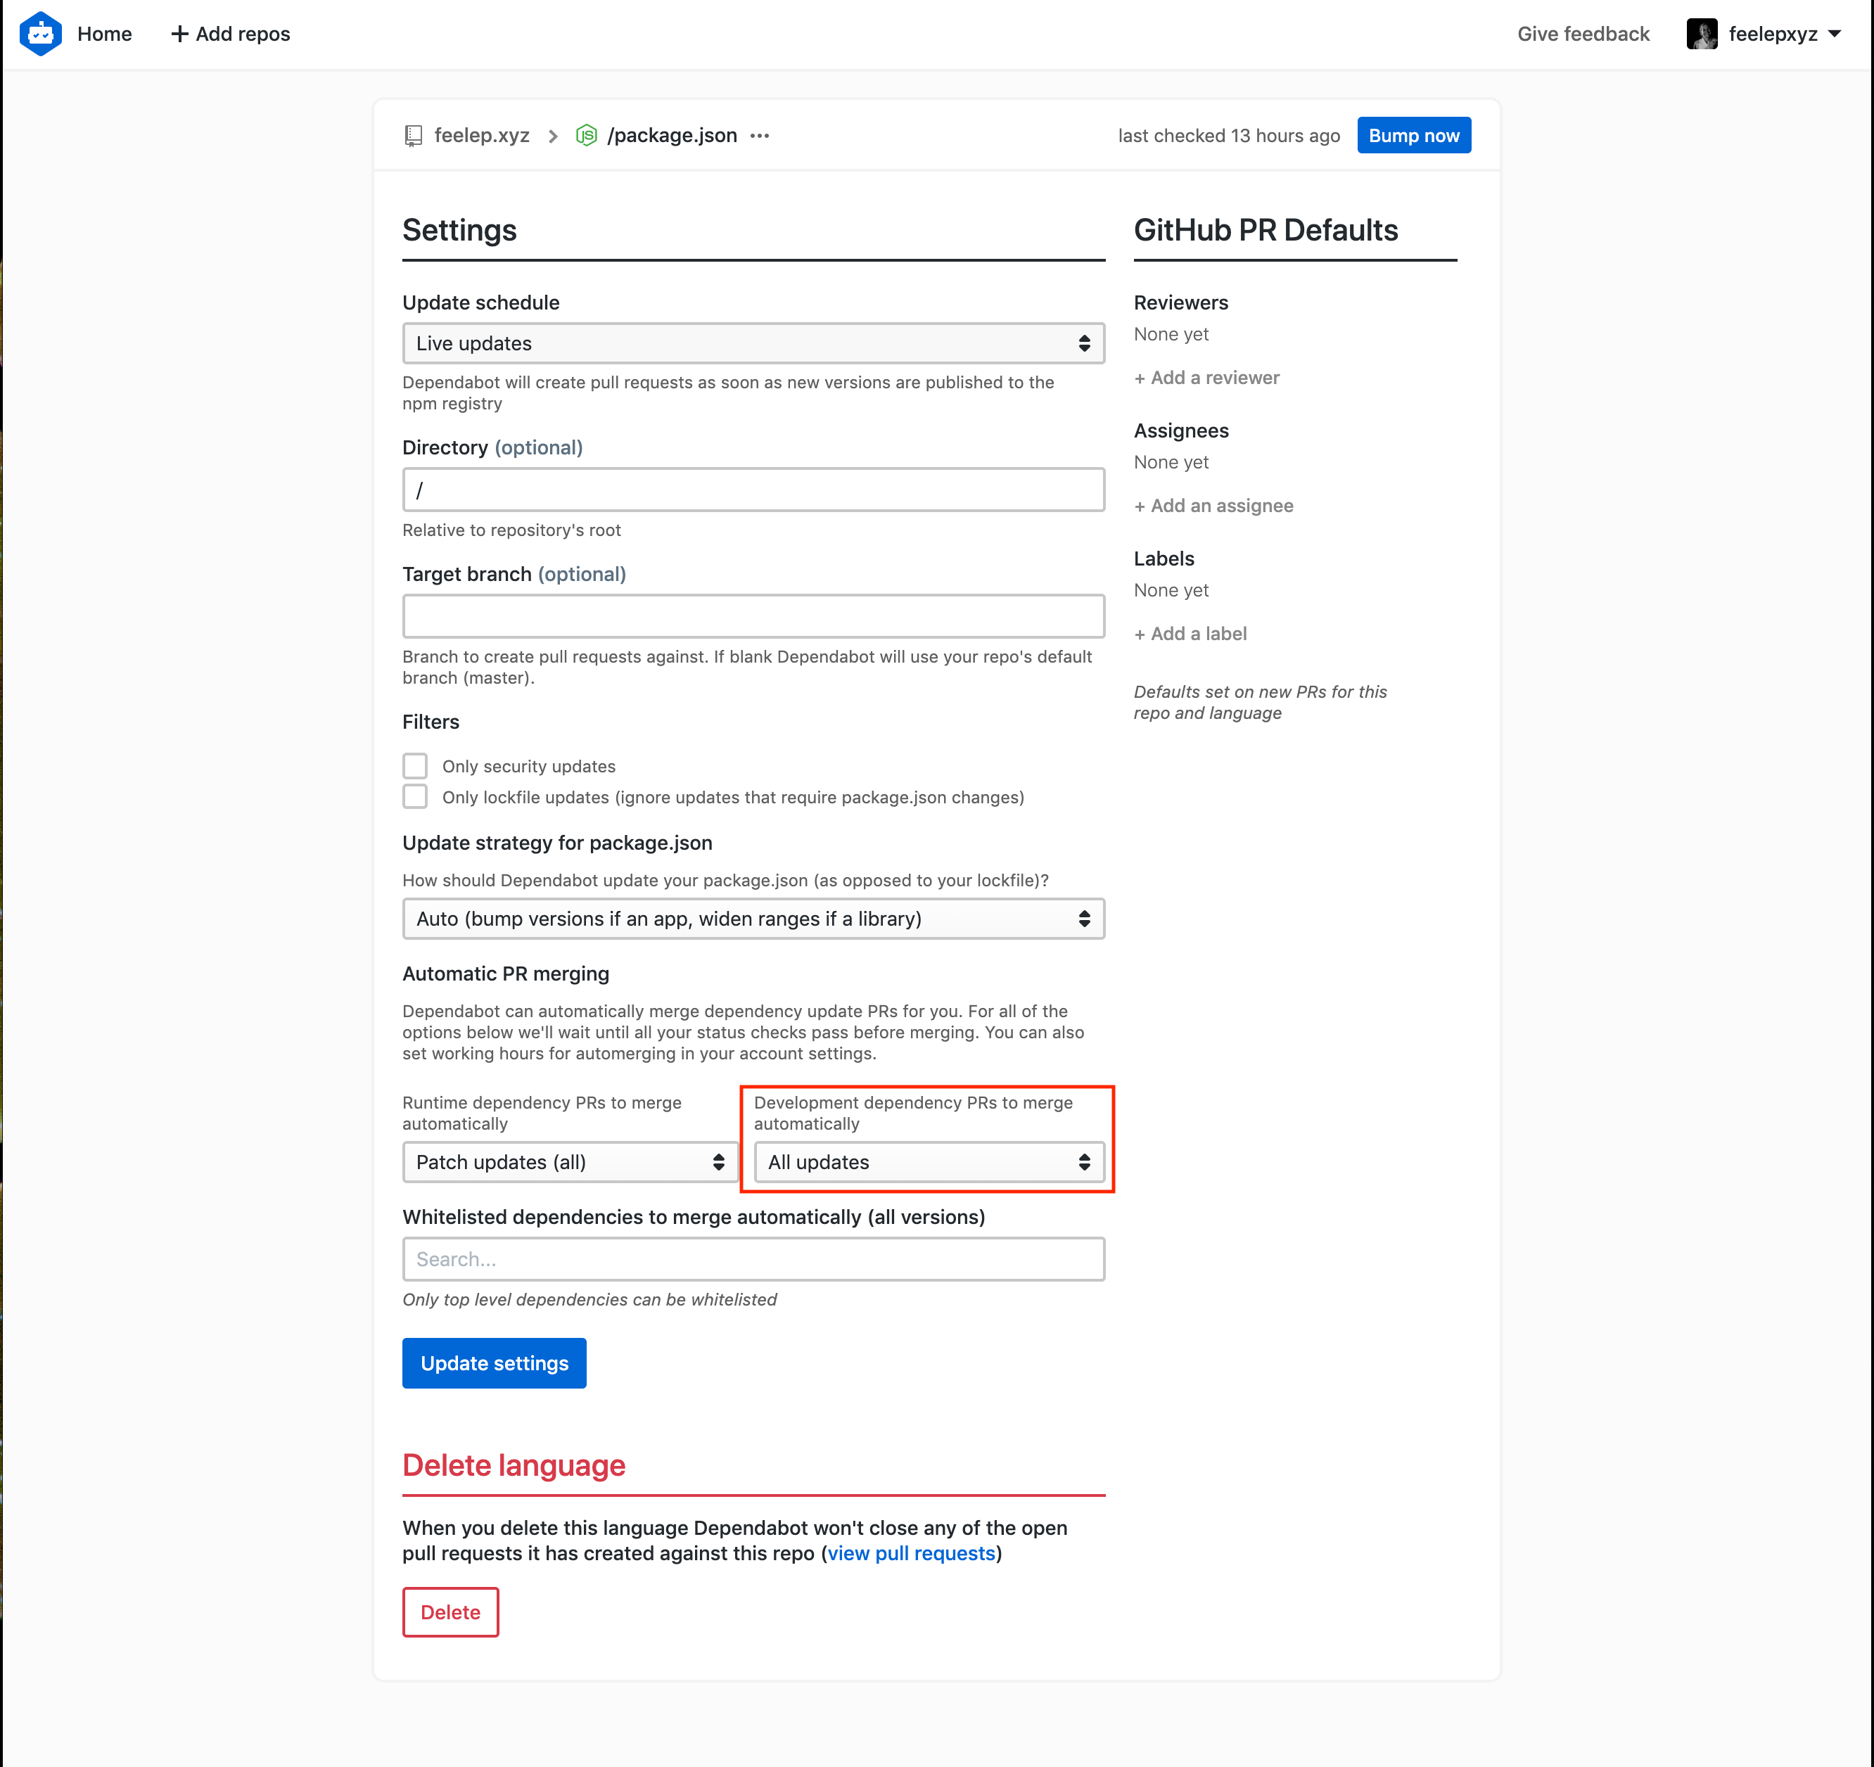
Task: Click the red Delete button
Action: click(451, 1612)
